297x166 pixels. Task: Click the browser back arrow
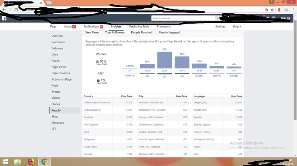pyautogui.click(x=4, y=9)
